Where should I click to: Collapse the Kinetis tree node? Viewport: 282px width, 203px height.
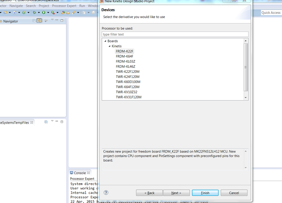[110, 46]
